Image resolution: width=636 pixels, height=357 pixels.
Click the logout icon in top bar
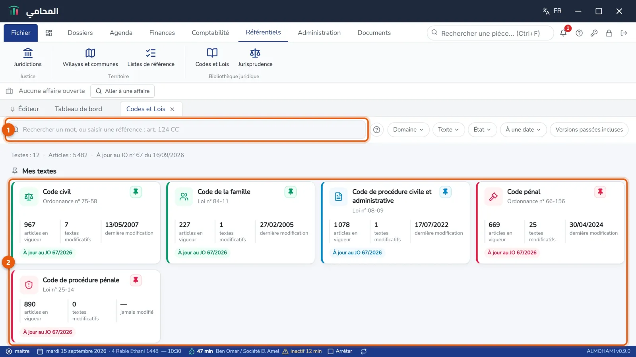pos(624,33)
